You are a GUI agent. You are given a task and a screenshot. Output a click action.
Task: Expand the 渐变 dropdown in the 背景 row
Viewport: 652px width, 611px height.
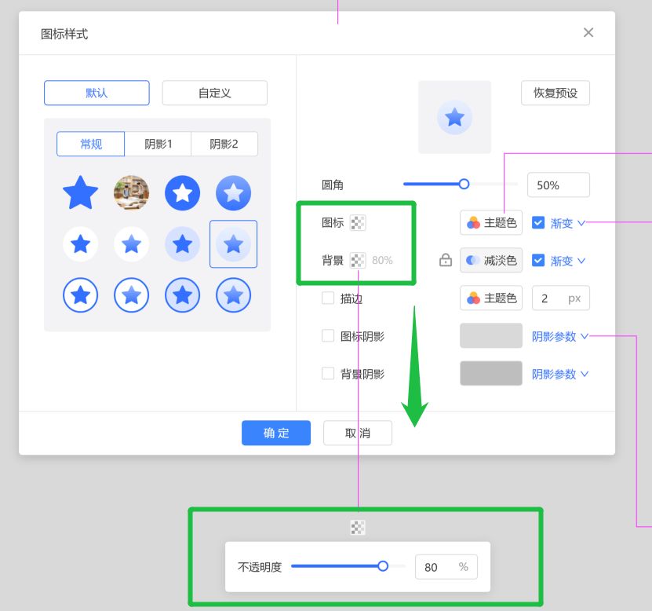click(x=567, y=261)
